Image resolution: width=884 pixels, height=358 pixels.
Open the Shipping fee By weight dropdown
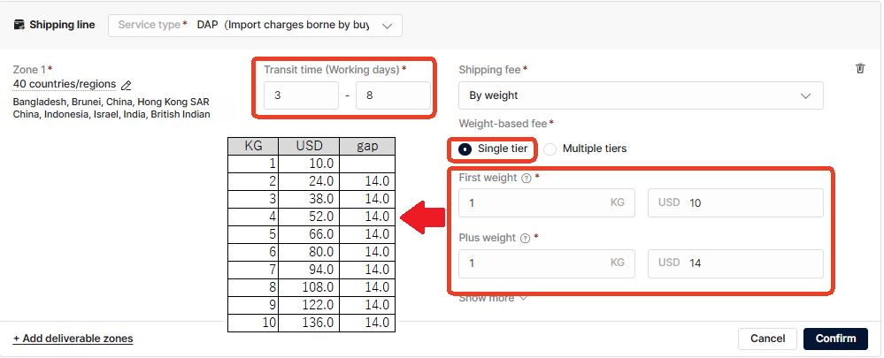641,95
